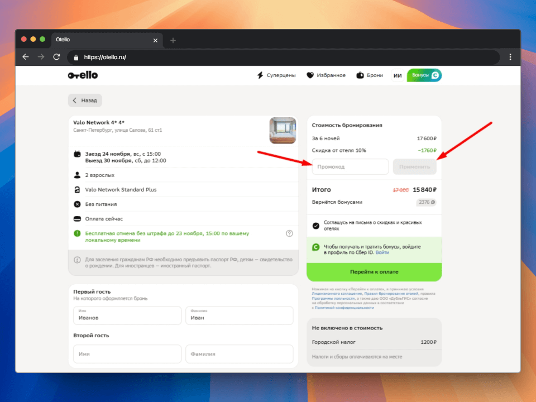Click second guest Имя field
The width and height of the screenshot is (536, 402).
pyautogui.click(x=127, y=354)
